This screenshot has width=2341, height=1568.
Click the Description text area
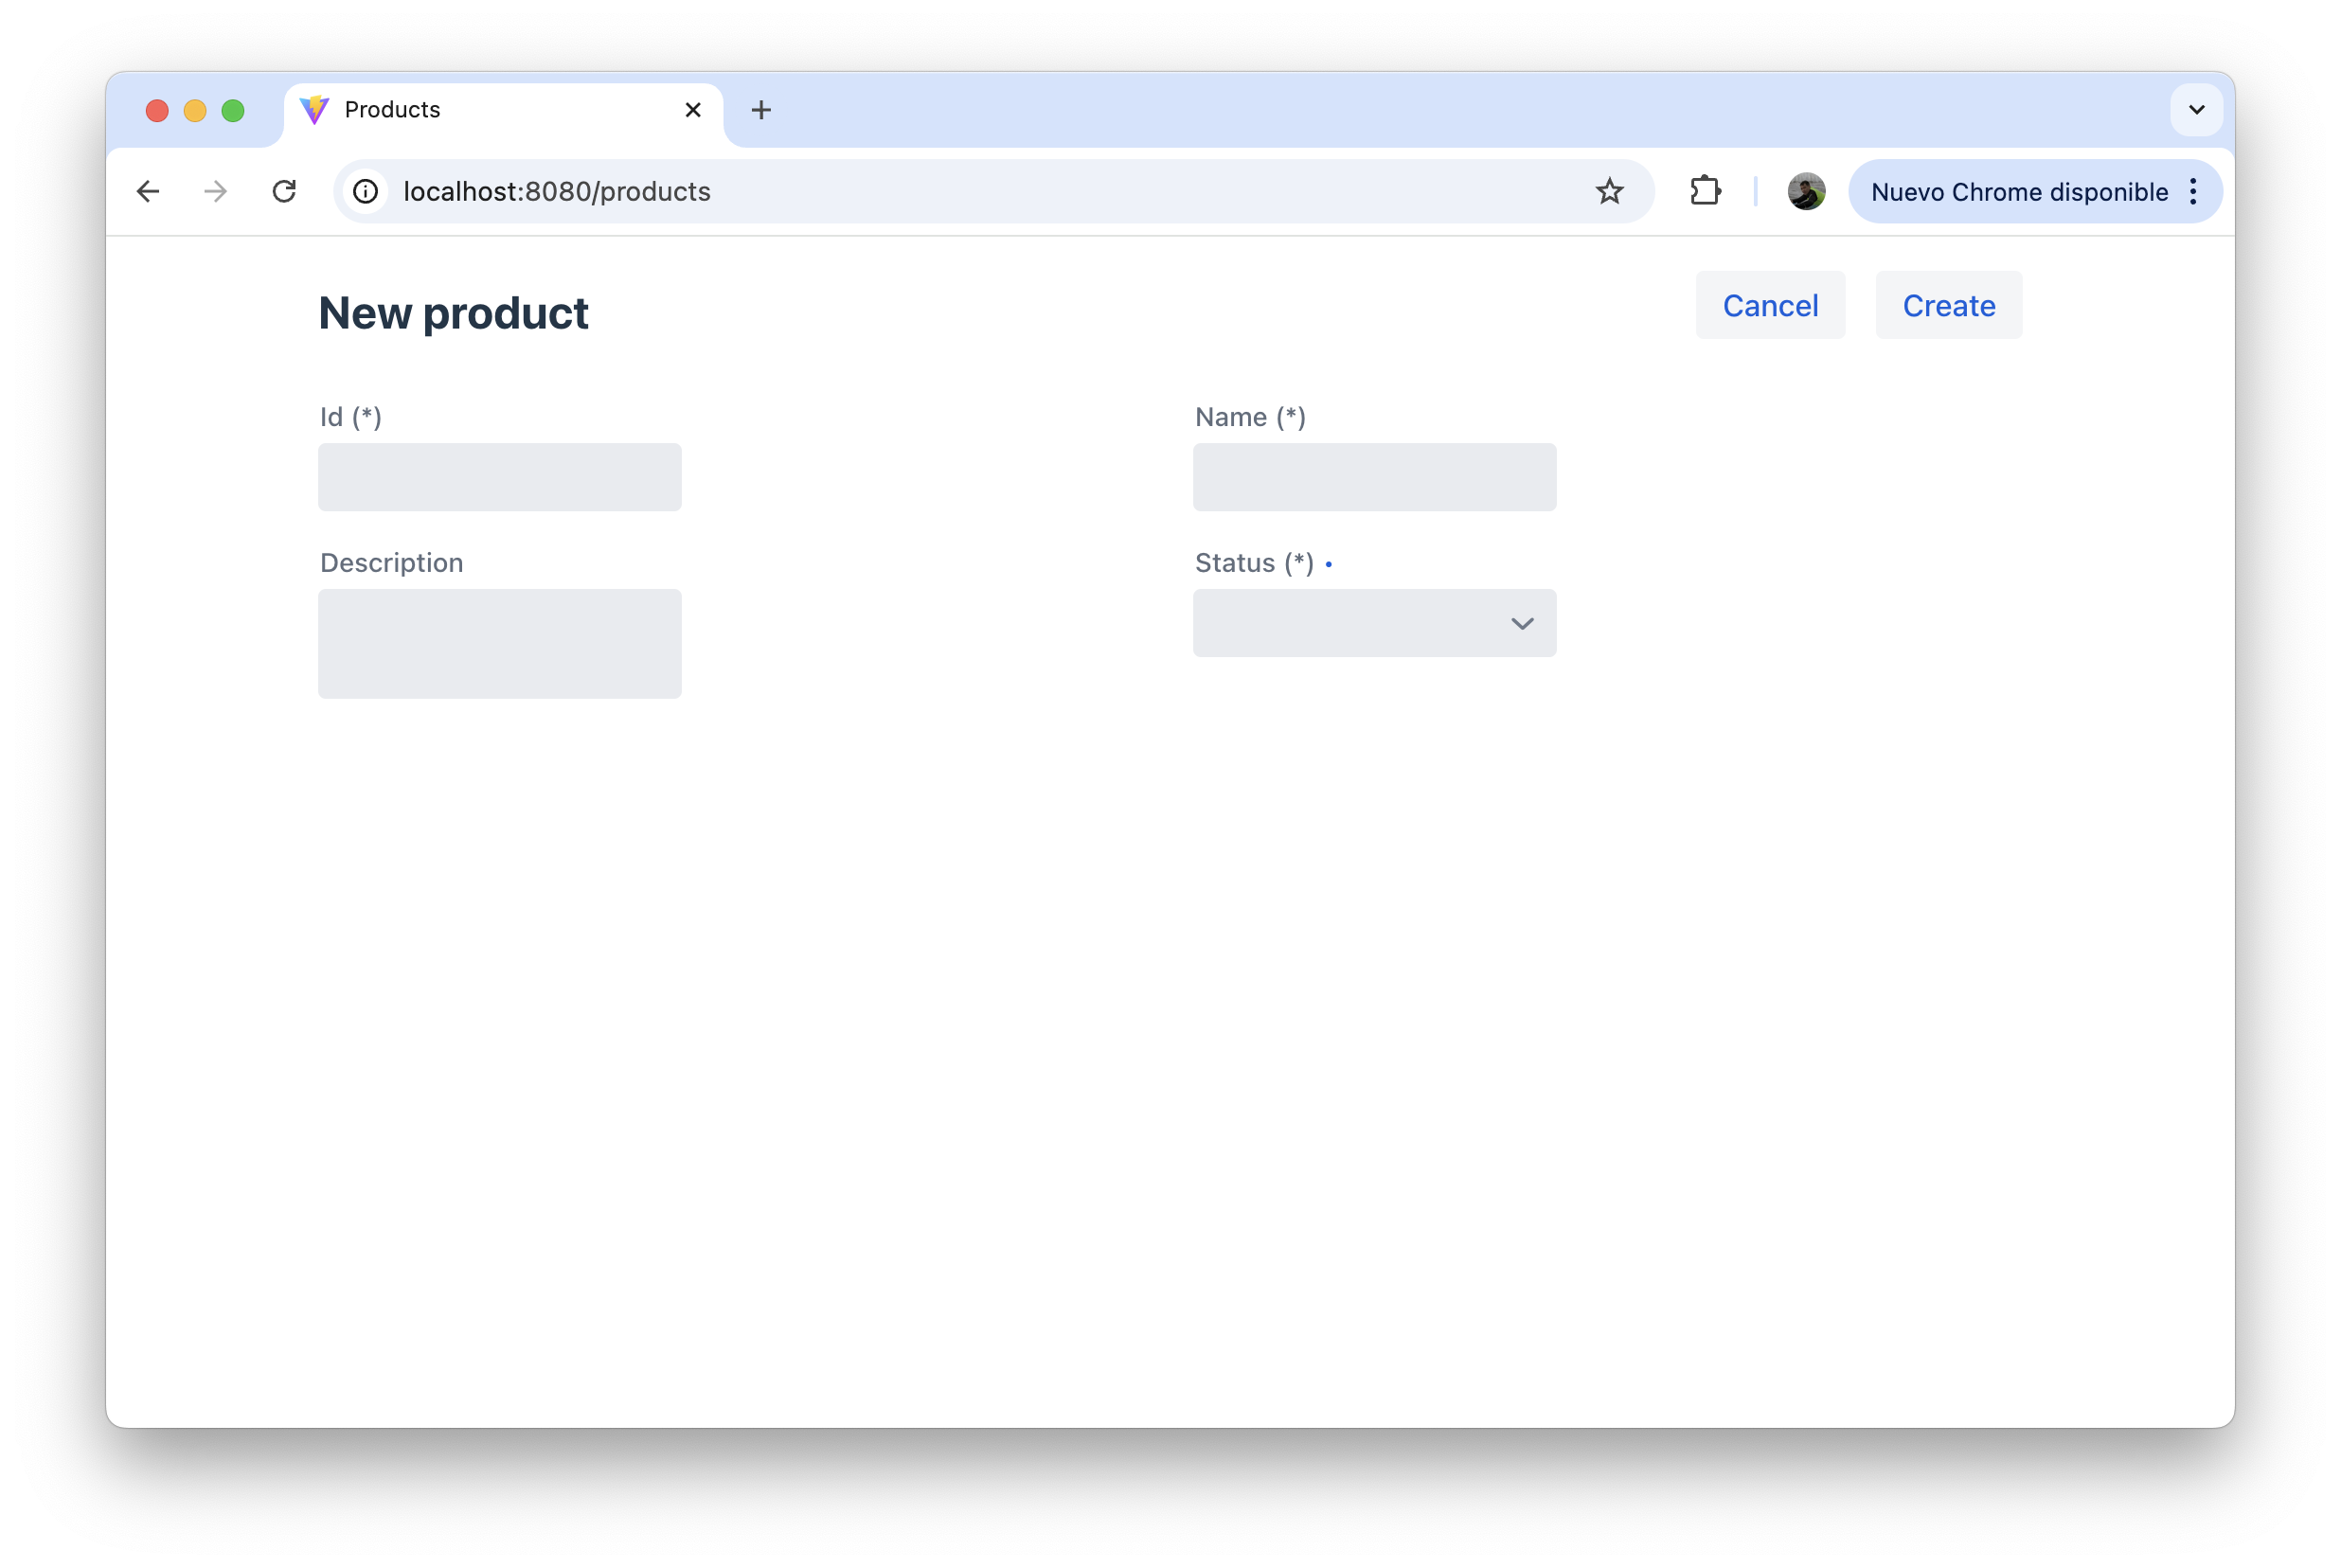499,643
